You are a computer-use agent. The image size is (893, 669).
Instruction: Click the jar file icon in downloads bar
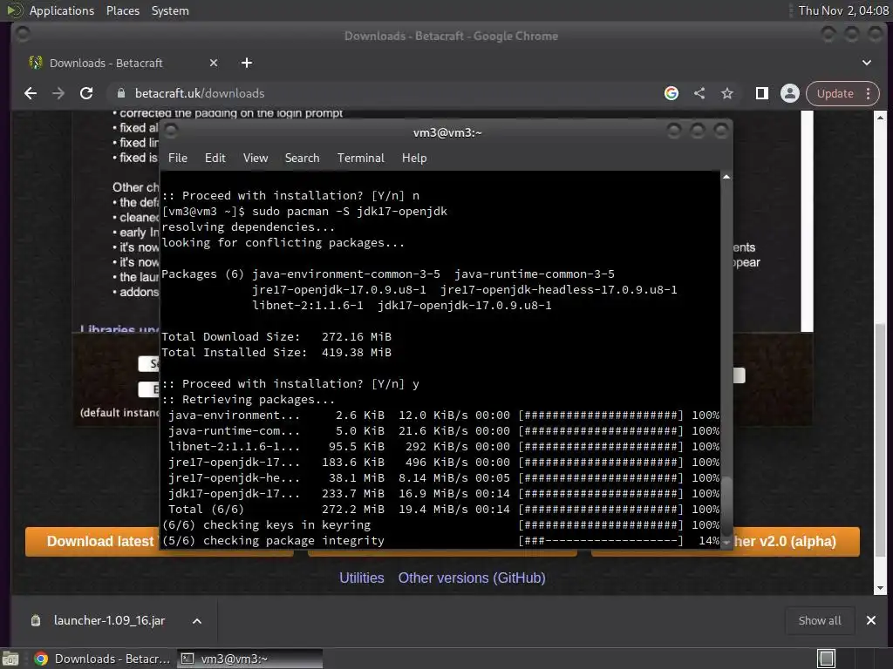pos(35,620)
